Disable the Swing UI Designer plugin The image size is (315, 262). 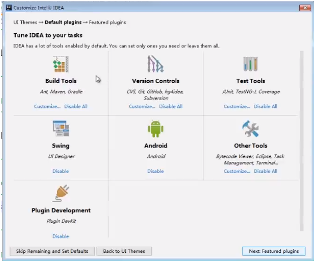pos(61,171)
